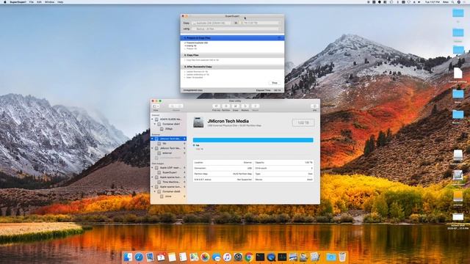Open the File menu
Screen dimensions: 470x264
[31, 1]
